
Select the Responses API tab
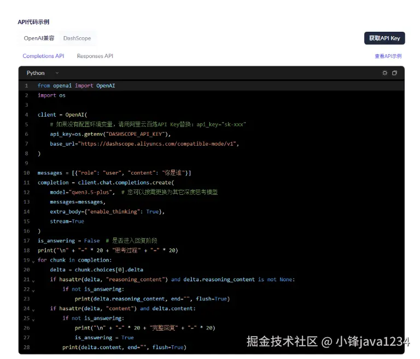point(95,56)
